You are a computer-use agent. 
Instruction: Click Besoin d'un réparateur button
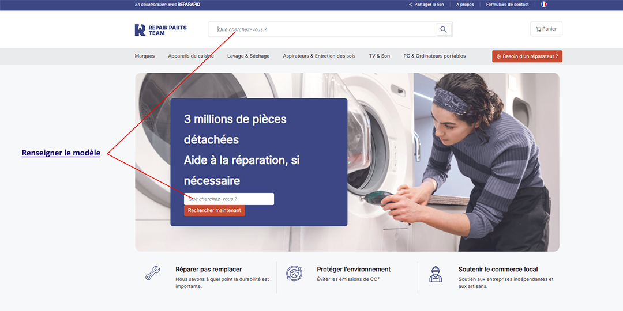pyautogui.click(x=527, y=56)
